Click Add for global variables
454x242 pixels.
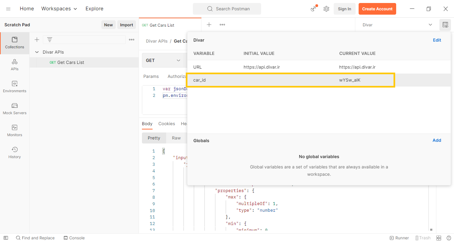(437, 140)
